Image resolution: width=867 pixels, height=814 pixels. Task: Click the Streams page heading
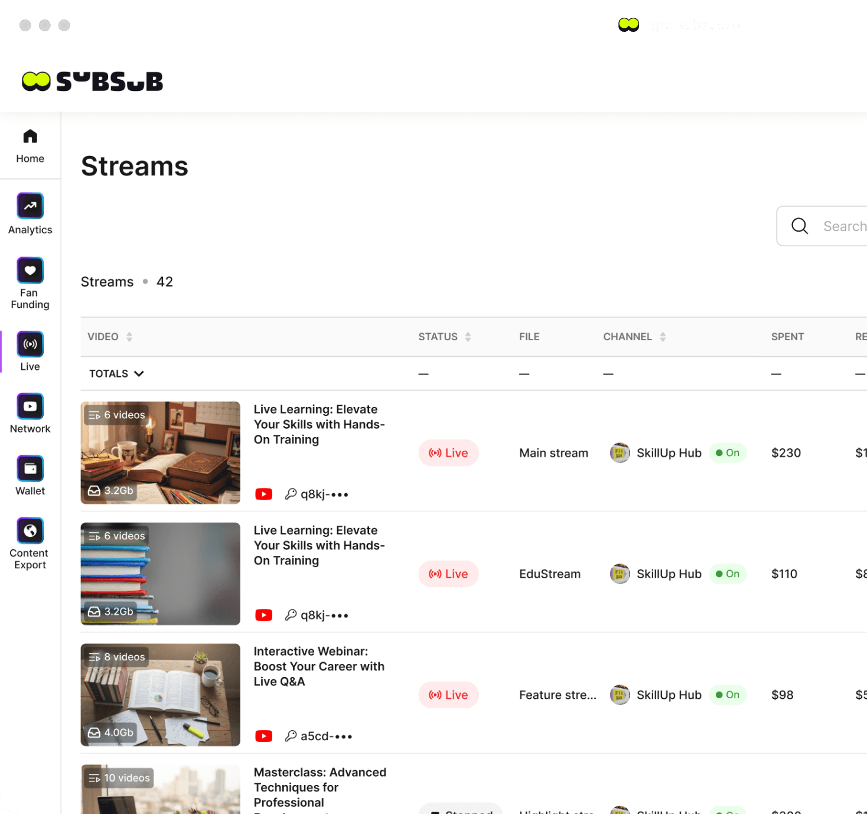pos(135,166)
